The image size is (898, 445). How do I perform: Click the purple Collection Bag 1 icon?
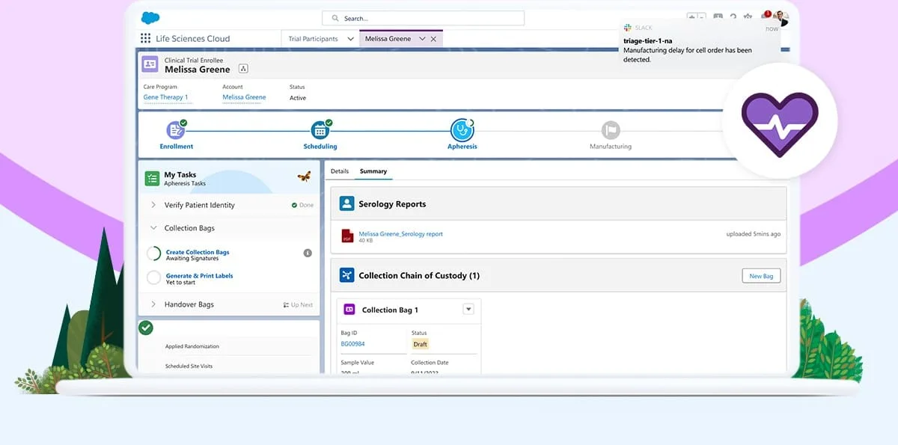pos(349,310)
